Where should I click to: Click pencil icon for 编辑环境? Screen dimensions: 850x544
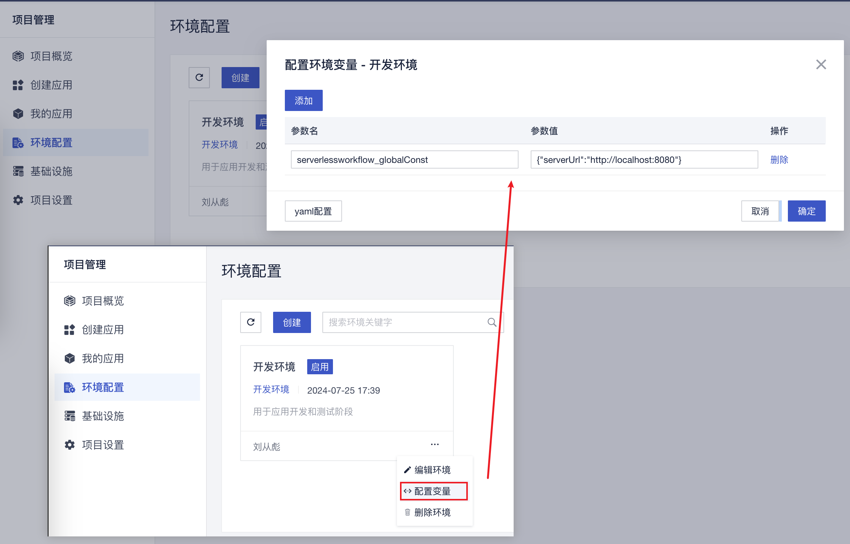pos(408,470)
